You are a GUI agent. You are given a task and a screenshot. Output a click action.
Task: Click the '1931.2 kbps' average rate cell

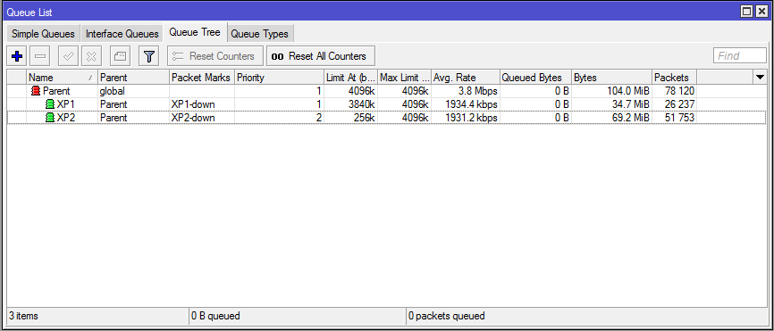click(x=471, y=118)
